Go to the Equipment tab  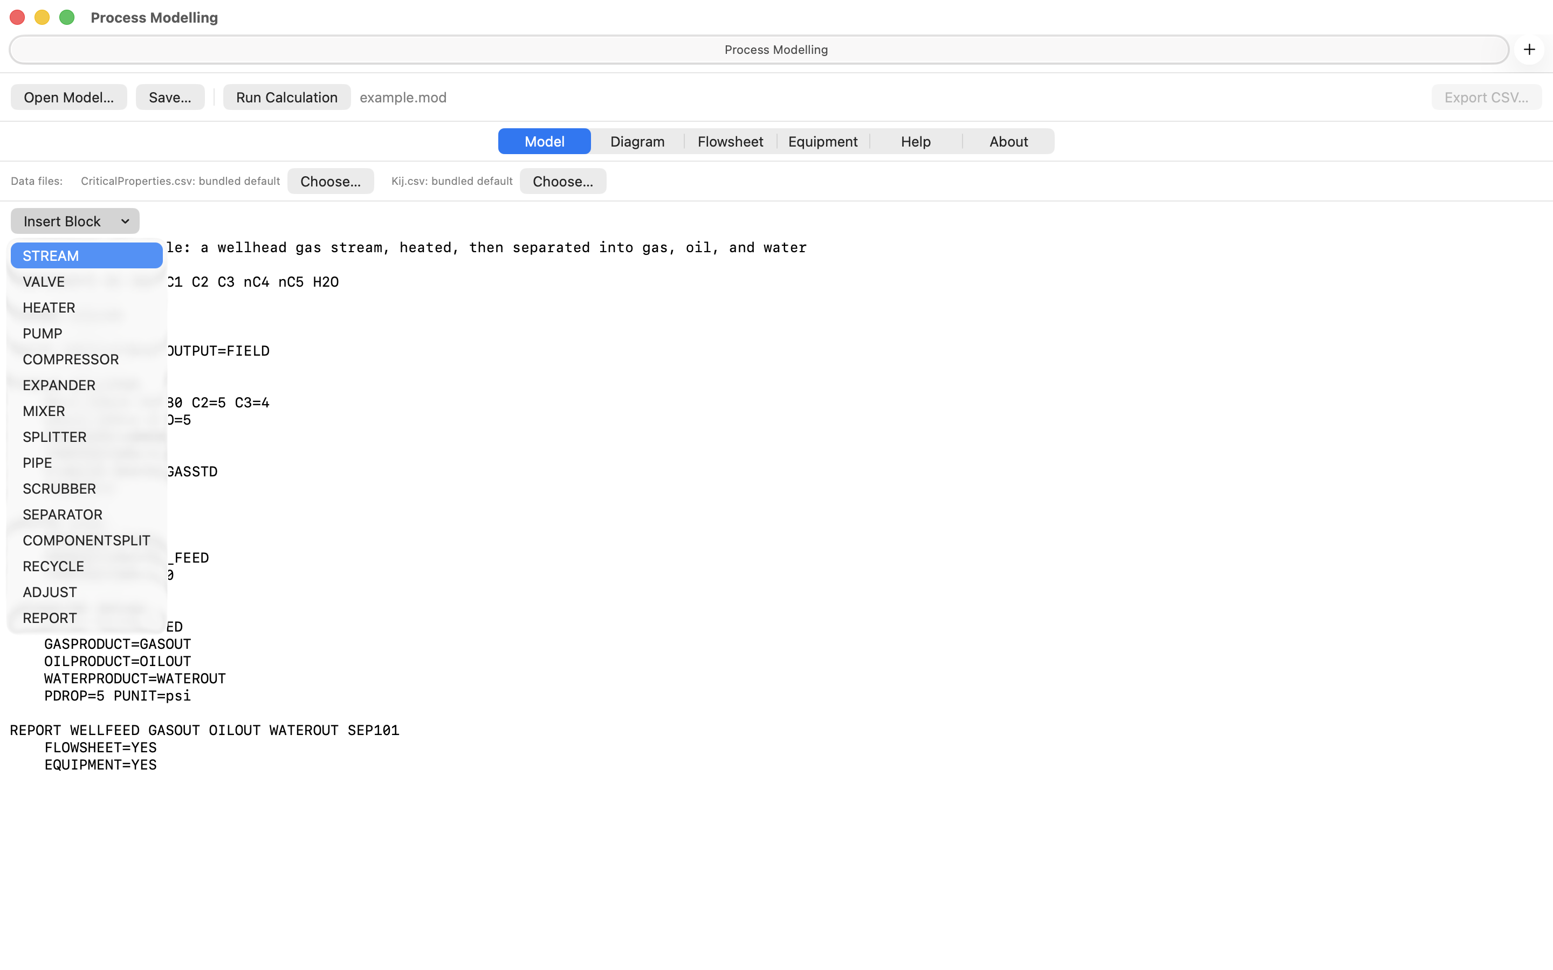(823, 141)
